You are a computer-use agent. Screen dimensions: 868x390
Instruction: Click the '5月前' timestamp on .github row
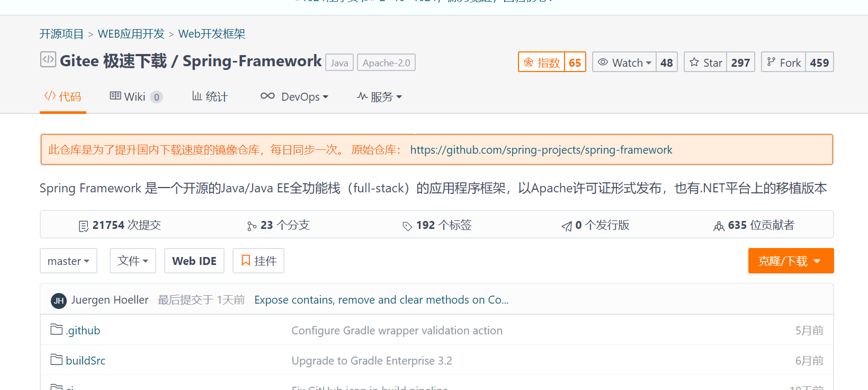(x=809, y=331)
